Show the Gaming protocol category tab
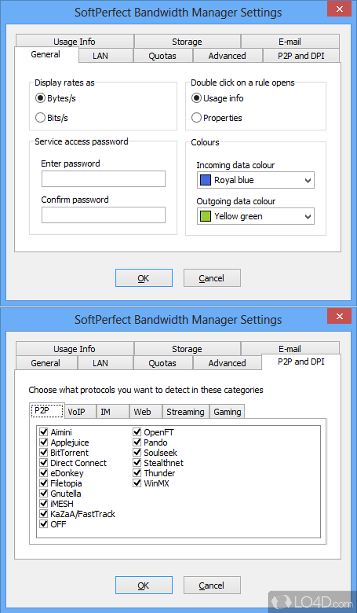 227,412
